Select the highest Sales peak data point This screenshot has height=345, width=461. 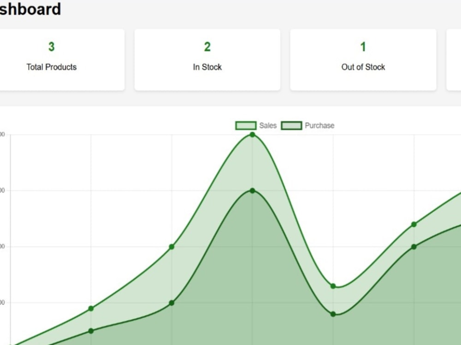tap(252, 135)
